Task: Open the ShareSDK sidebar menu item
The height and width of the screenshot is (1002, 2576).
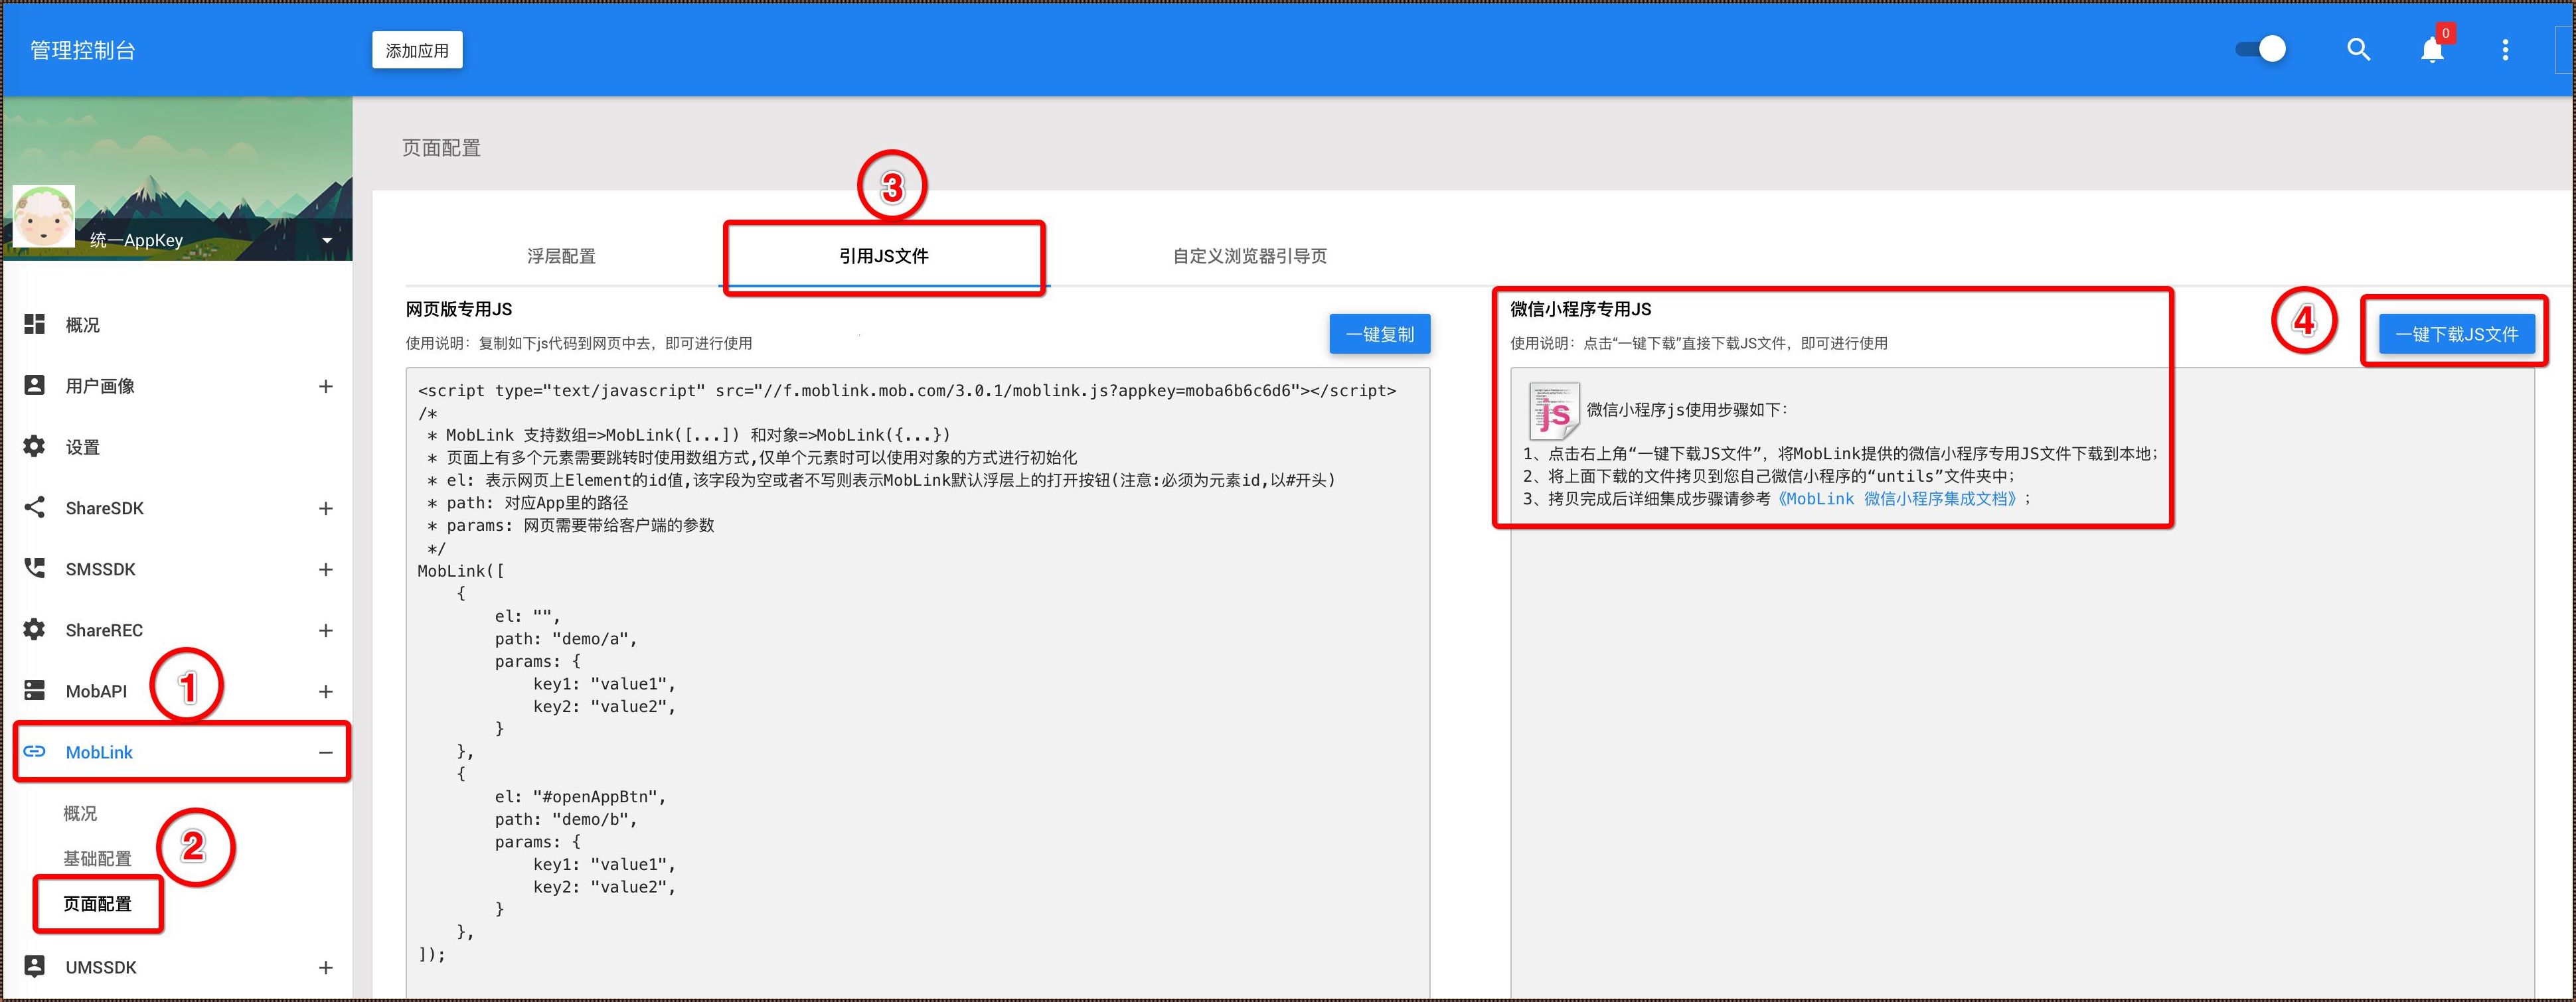Action: 178,508
